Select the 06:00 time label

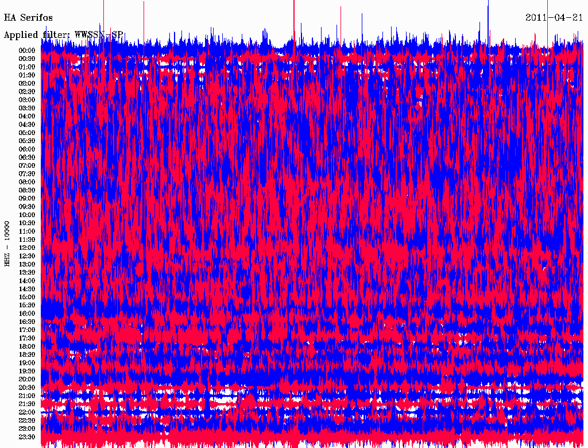point(27,149)
